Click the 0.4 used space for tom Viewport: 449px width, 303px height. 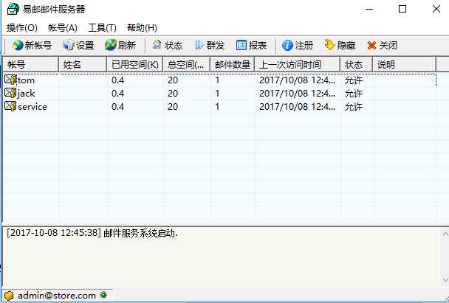tap(117, 80)
